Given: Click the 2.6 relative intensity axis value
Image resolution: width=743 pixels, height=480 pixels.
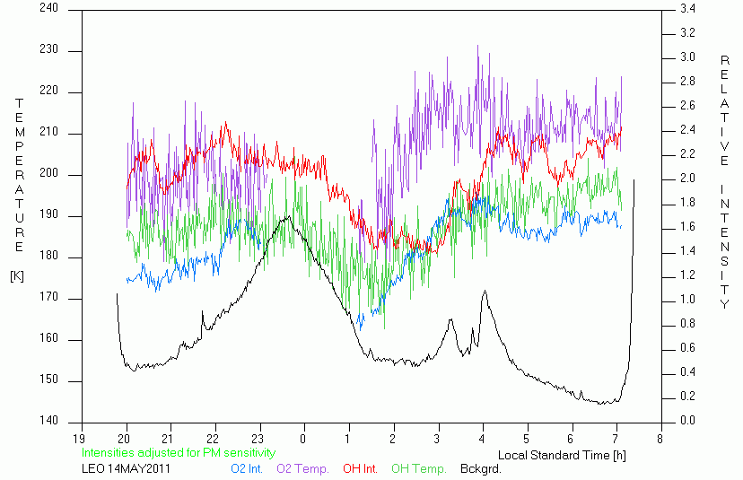Looking at the screenshot, I should [x=687, y=106].
